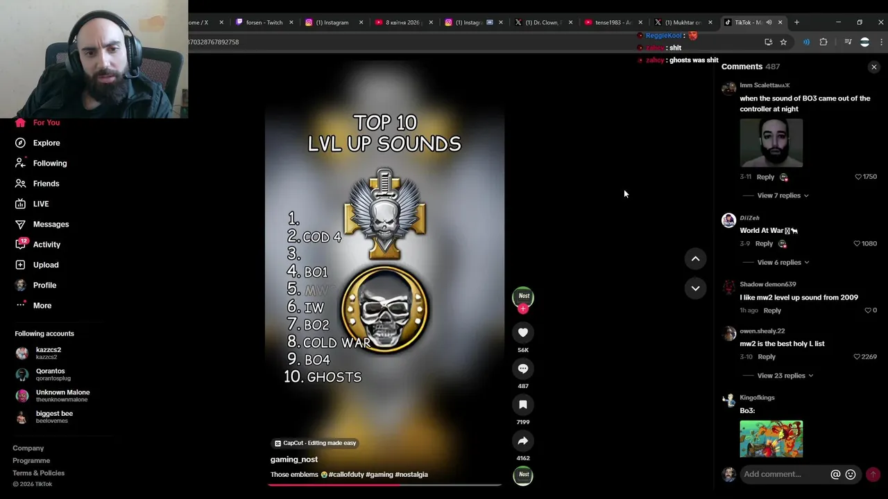This screenshot has height=499, width=888.
Task: Like the comment with 1750 likes
Action: pos(858,177)
